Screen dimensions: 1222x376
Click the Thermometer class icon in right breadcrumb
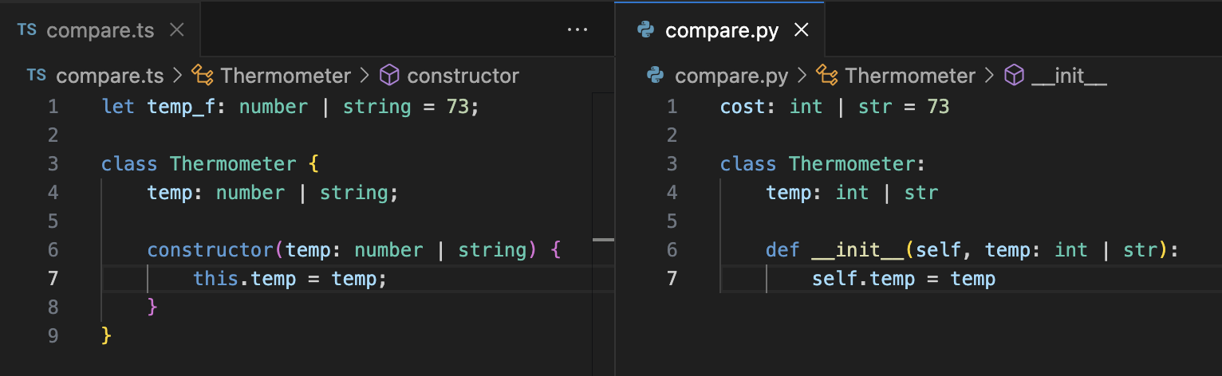point(827,76)
